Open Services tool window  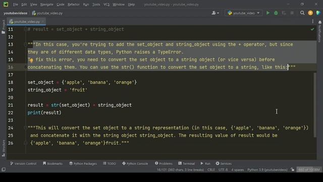[224, 163]
